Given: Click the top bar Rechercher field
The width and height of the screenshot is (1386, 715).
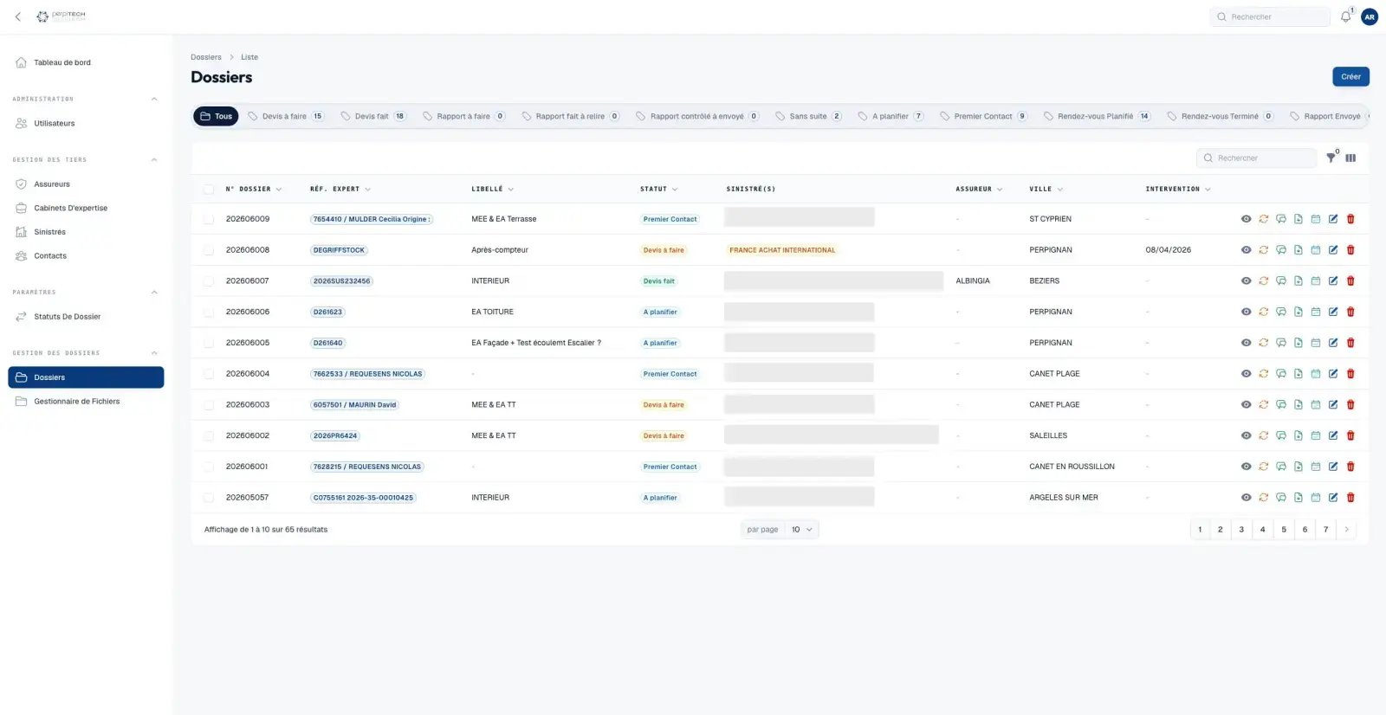Looking at the screenshot, I should pyautogui.click(x=1270, y=16).
